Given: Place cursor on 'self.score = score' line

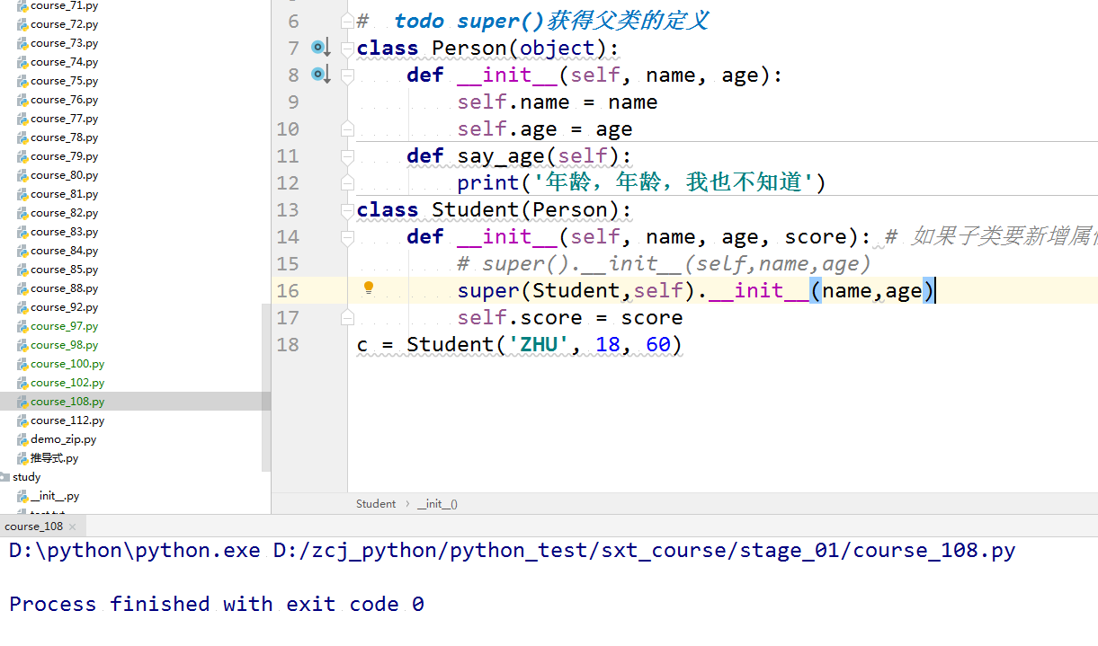Looking at the screenshot, I should 569,317.
